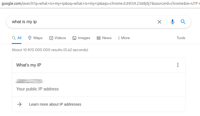This screenshot has width=200, height=116.
Task: Click the Videos play icon
Action: click(51, 38)
